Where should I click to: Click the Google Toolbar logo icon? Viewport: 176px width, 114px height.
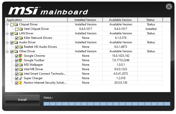click(x=21, y=60)
